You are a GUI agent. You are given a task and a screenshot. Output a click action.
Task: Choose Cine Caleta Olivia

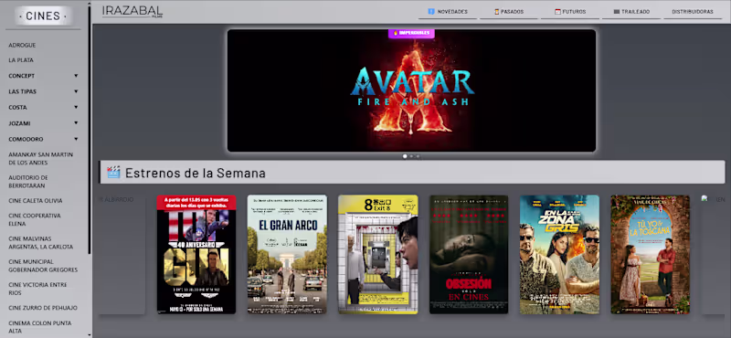click(36, 200)
